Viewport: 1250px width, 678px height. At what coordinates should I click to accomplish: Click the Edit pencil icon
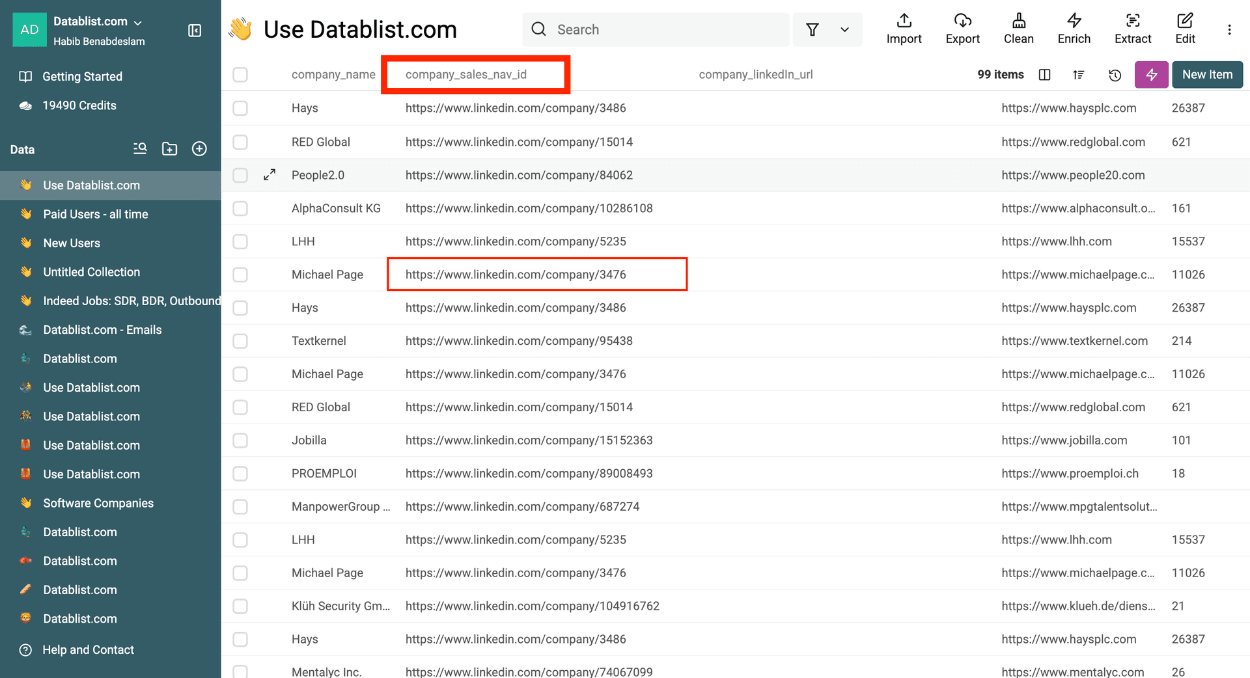click(x=1184, y=29)
